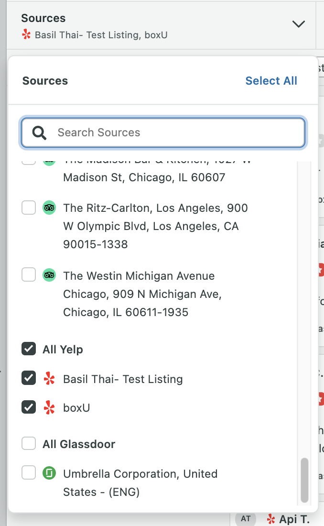Click the magnifying glass search icon
324x526 pixels.
39,132
